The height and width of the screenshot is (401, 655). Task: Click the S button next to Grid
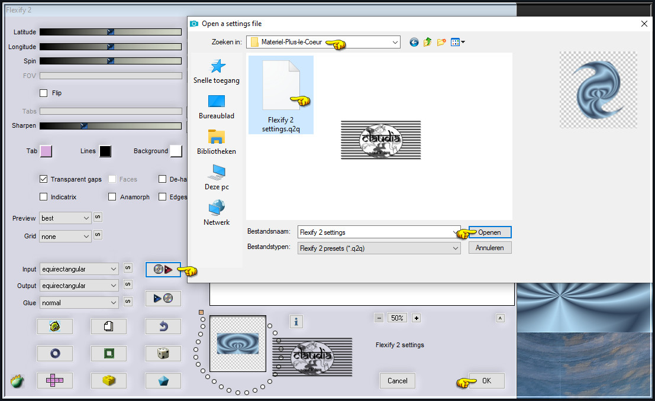tap(98, 235)
